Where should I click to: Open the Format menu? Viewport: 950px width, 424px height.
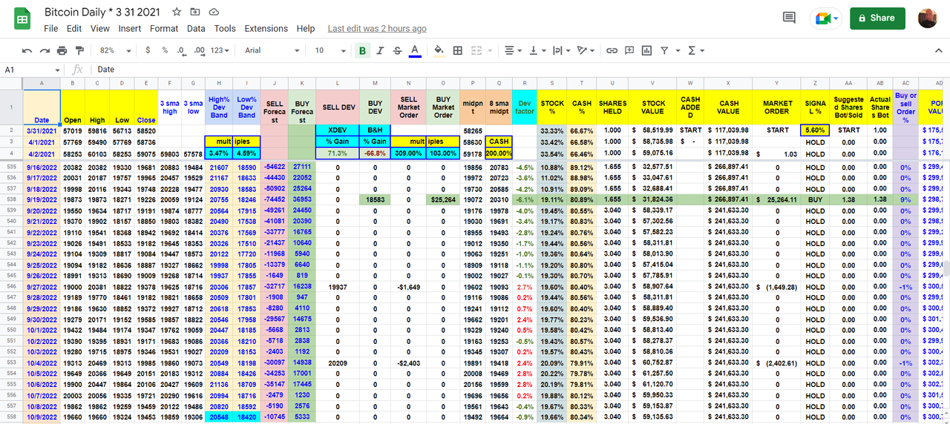tap(164, 28)
